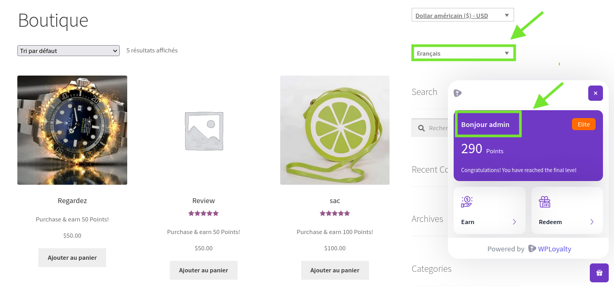Open the Regardez watch product image
The image size is (614, 286).
click(72, 130)
